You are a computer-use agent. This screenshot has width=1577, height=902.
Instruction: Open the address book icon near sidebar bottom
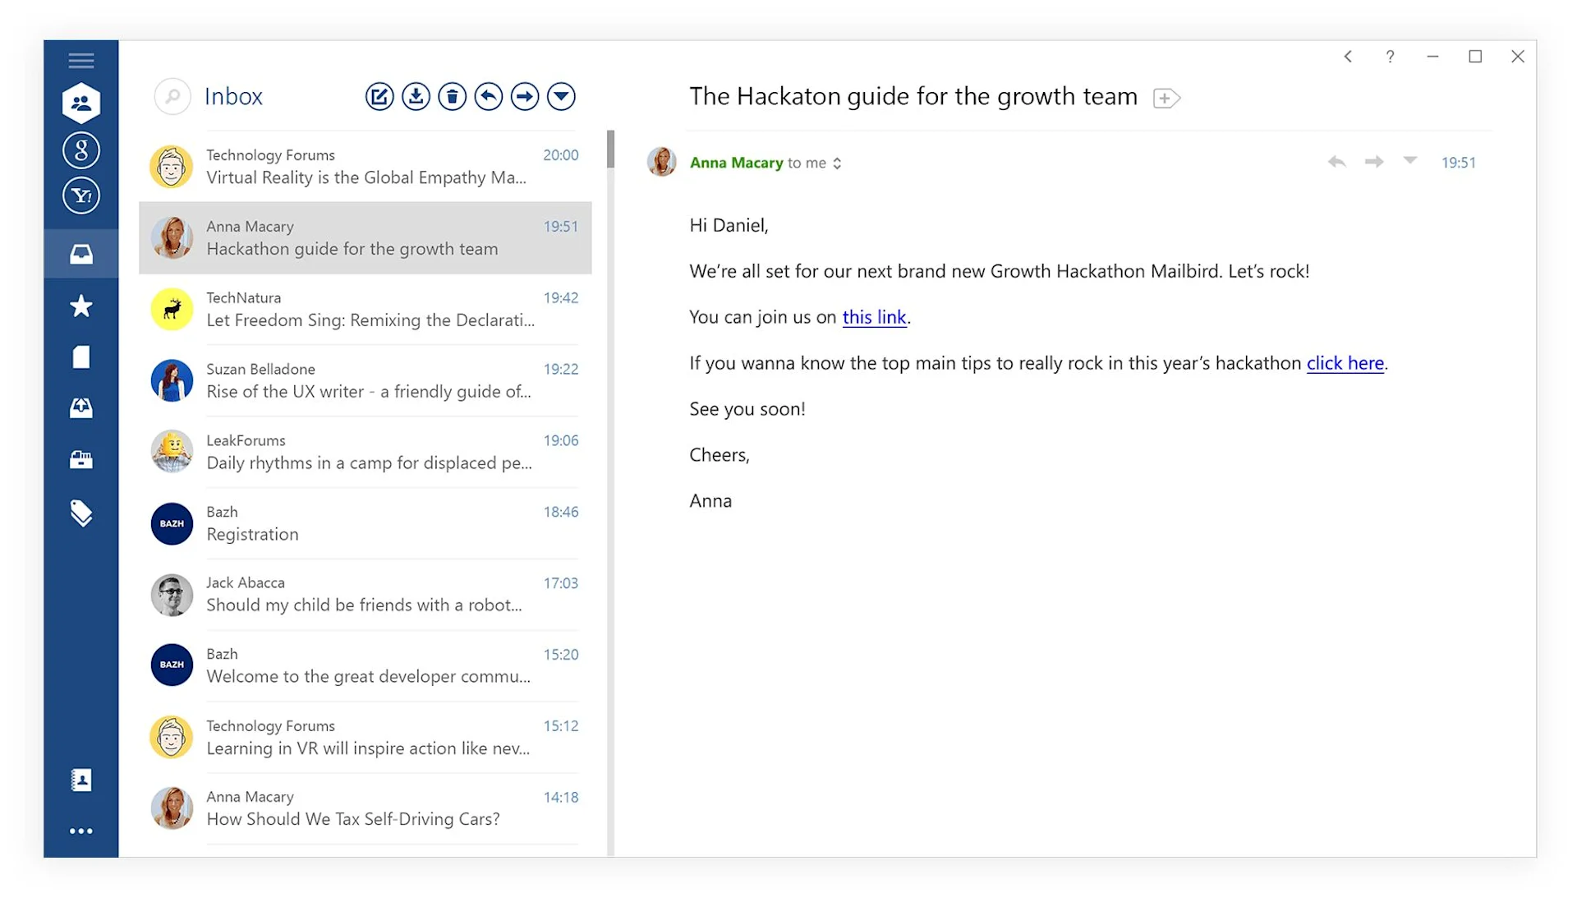(x=81, y=780)
